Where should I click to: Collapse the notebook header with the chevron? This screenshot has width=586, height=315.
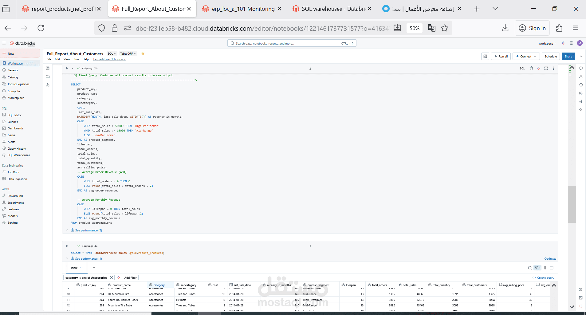580,56
